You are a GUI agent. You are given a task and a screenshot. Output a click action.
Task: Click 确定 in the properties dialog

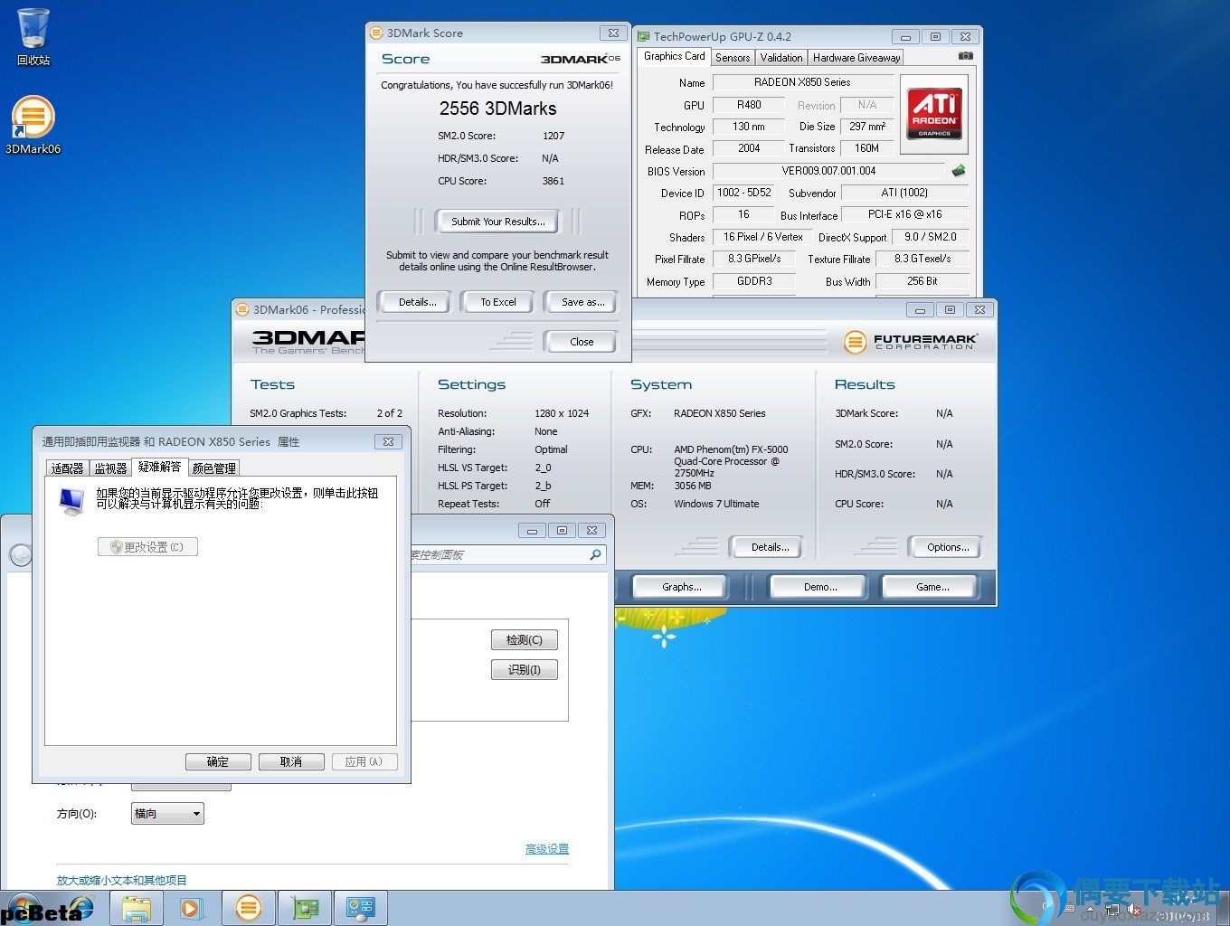(218, 761)
